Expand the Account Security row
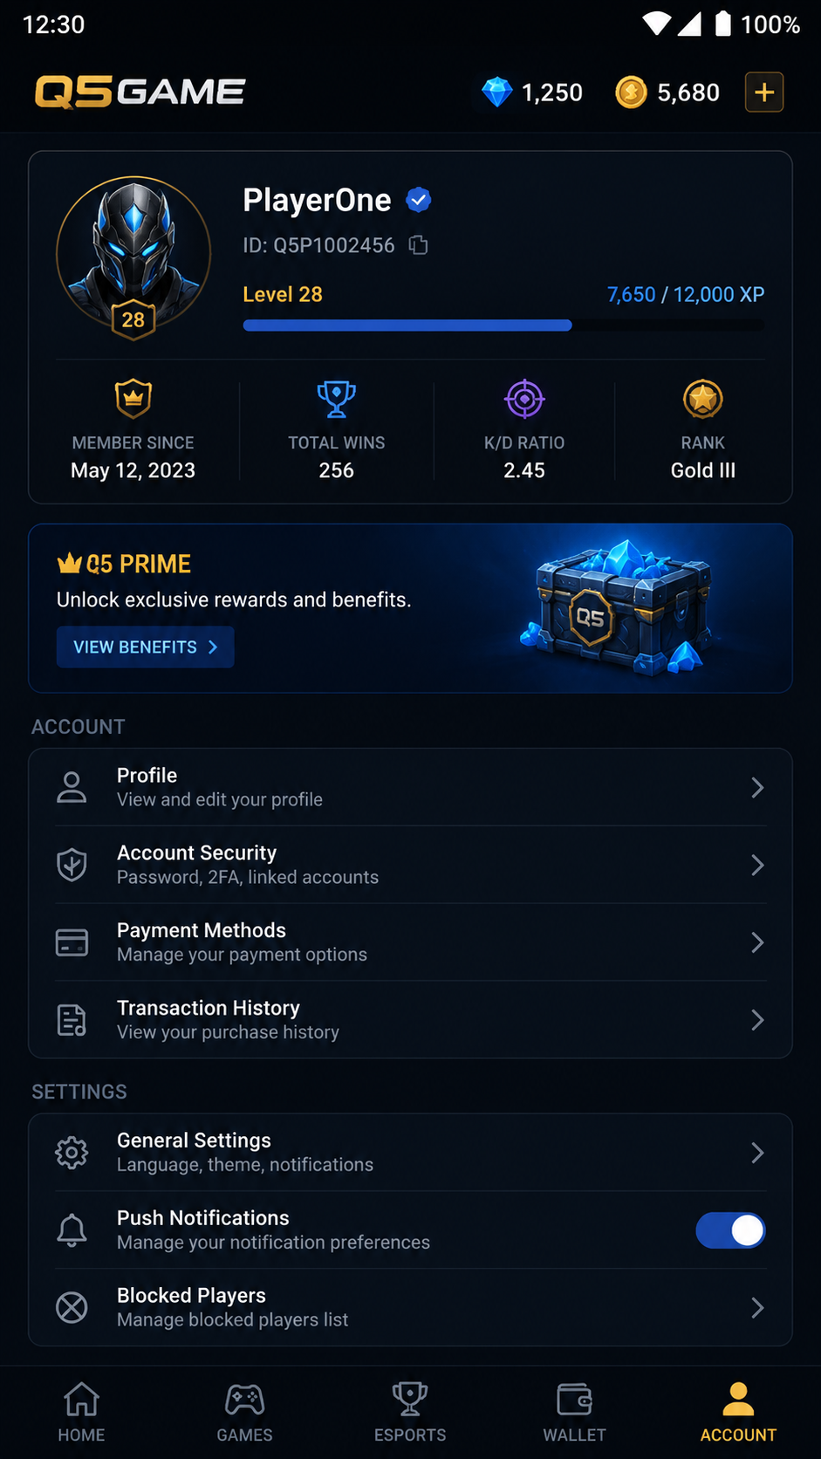 411,865
